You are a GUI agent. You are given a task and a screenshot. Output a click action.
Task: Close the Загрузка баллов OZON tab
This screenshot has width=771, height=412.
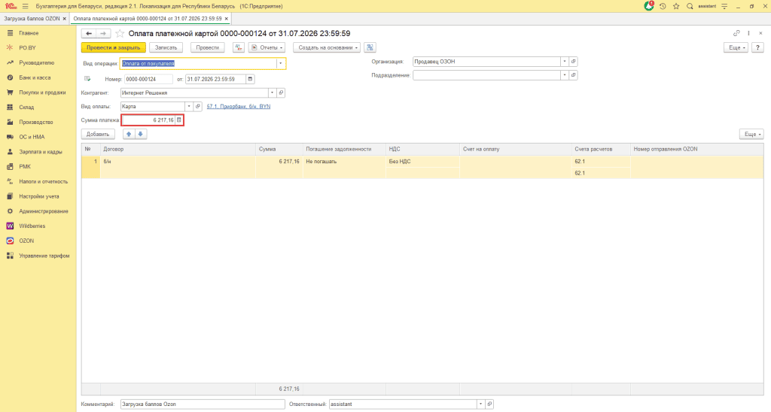pyautogui.click(x=65, y=19)
